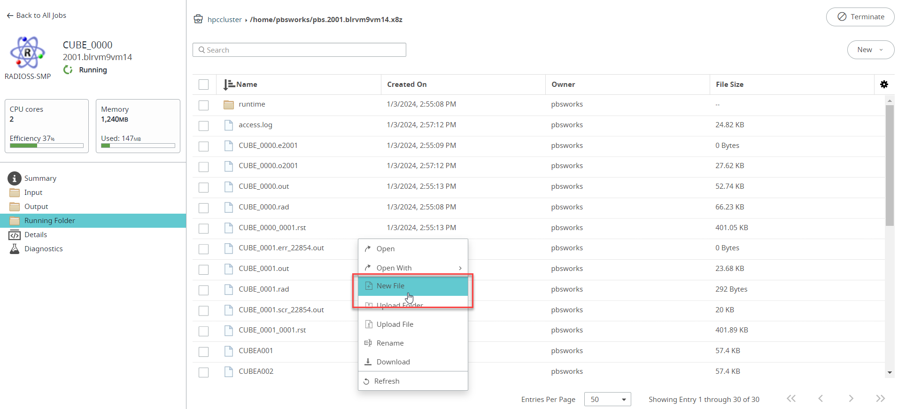Click the CUBE_0000.out file icon
The height and width of the screenshot is (409, 898).
[x=229, y=186]
